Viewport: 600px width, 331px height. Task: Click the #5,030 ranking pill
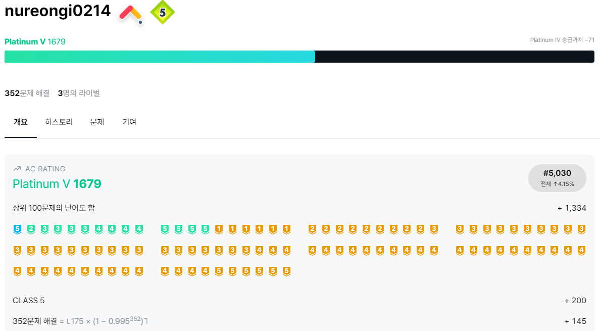click(x=557, y=178)
